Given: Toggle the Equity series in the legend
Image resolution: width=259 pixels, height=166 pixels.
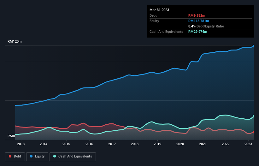Looking at the screenshot, I should (38, 156).
